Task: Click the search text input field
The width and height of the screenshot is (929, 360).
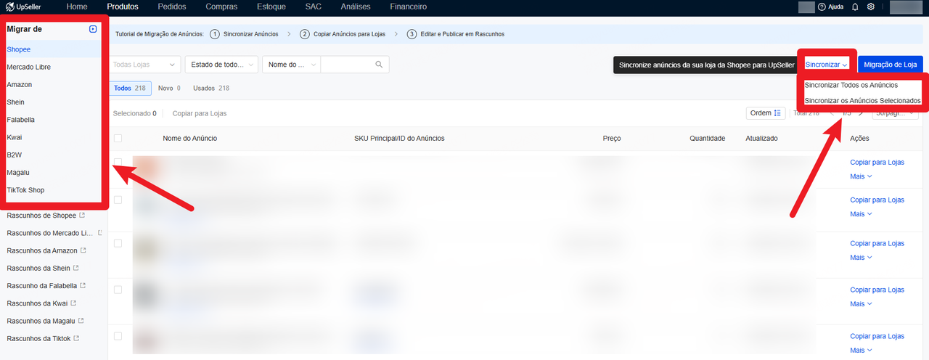Action: pos(346,65)
